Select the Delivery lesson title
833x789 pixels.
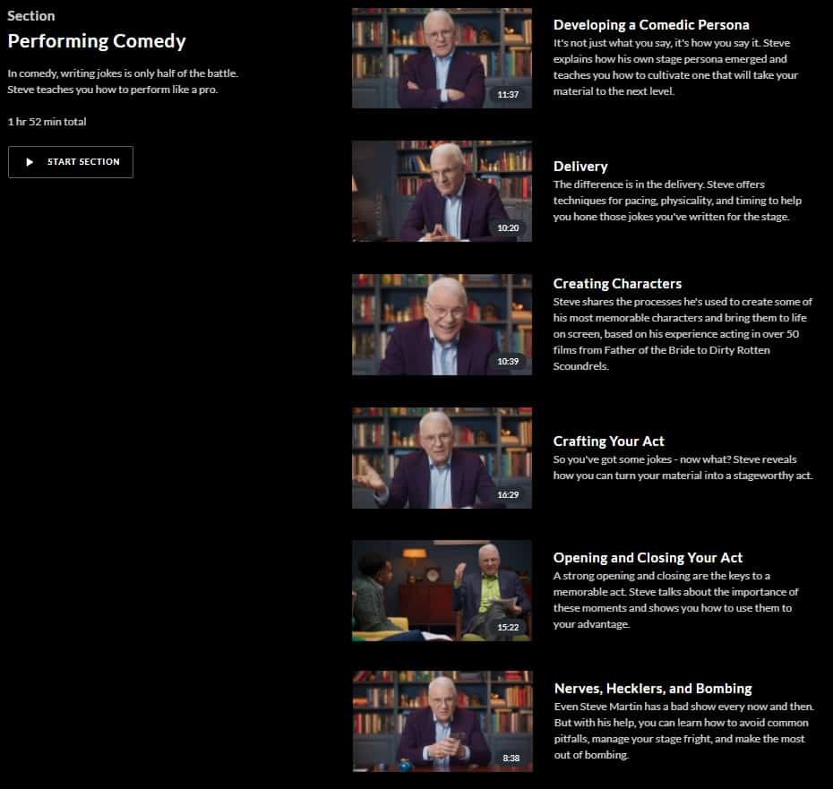580,167
